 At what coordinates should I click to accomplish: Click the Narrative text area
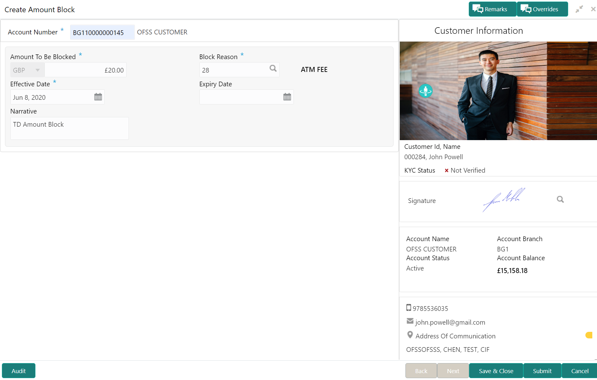pyautogui.click(x=70, y=128)
